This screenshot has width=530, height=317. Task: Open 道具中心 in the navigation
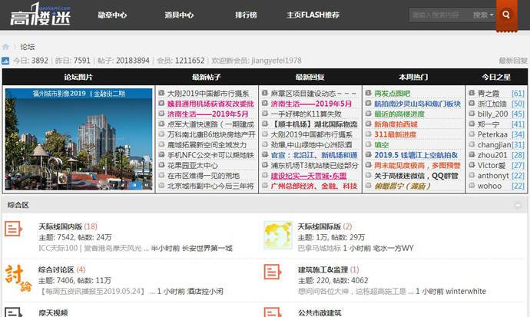(179, 15)
